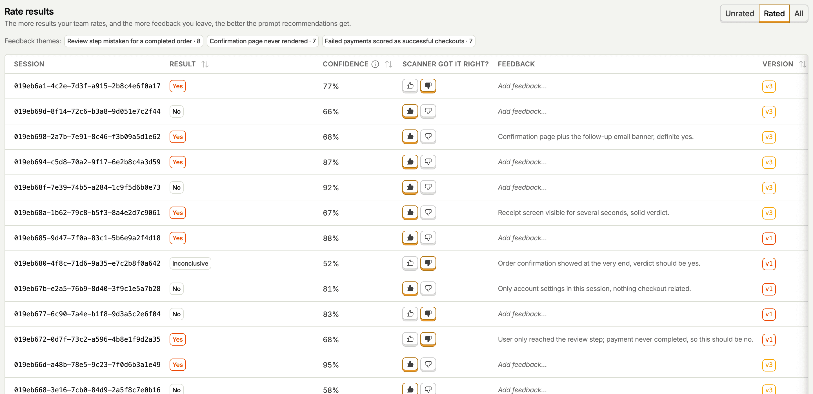813x394 pixels.
Task: Thumbs up the 66% confidence row
Action: (410, 111)
